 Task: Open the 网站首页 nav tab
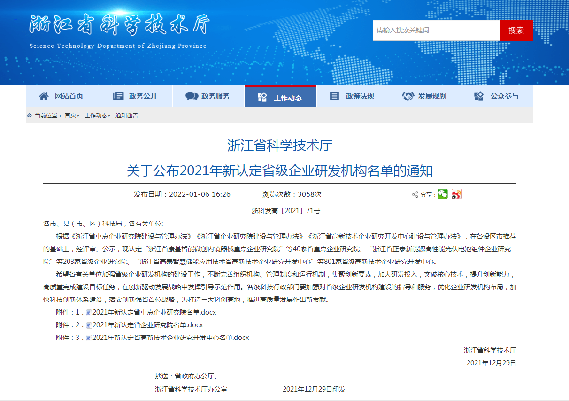(x=63, y=96)
